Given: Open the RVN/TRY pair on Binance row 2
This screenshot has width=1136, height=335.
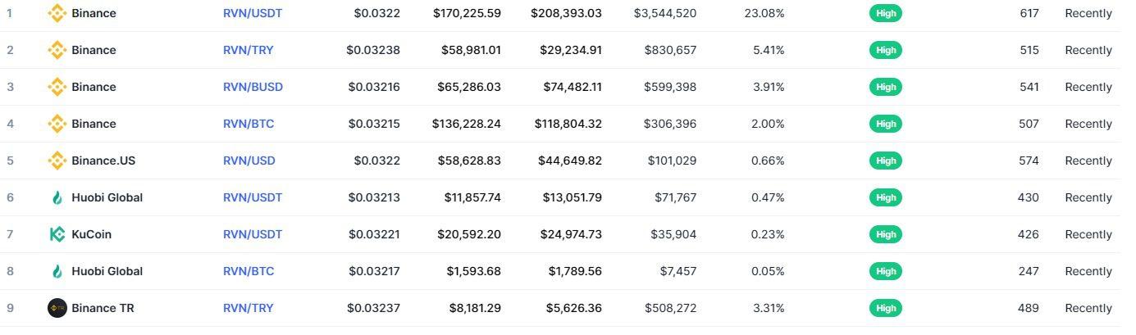Looking at the screenshot, I should (249, 50).
